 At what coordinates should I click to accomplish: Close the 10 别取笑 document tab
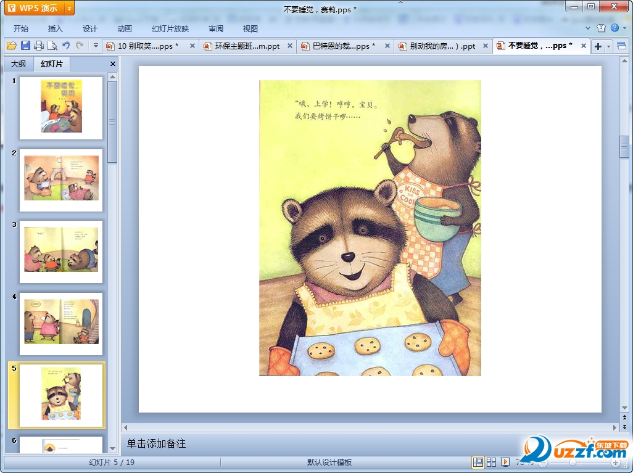[192, 46]
